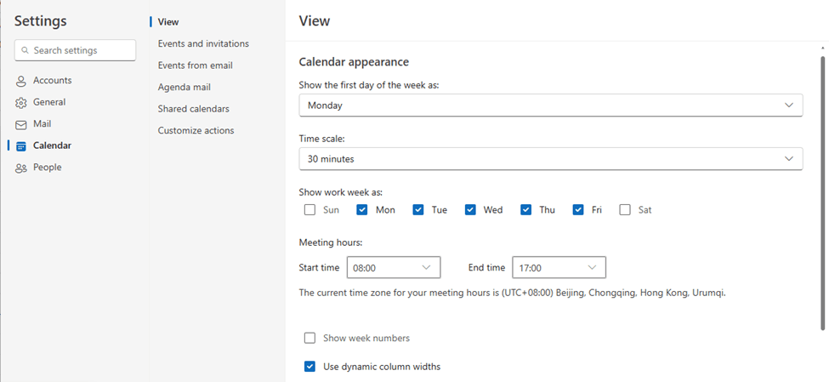This screenshot has width=829, height=382.
Task: Open Events from email section
Action: tap(195, 66)
